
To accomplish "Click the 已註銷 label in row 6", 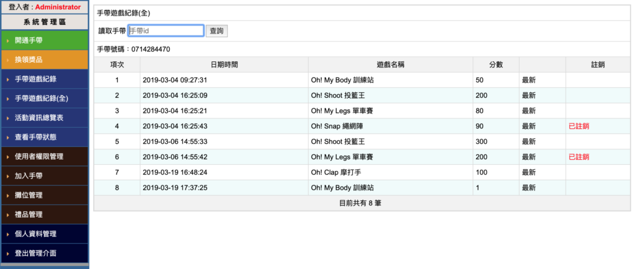I will point(579,157).
